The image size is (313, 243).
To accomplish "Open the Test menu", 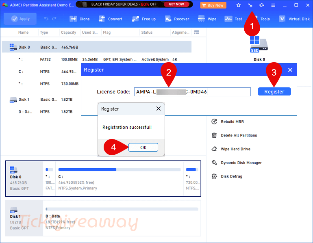I will tap(233, 19).
